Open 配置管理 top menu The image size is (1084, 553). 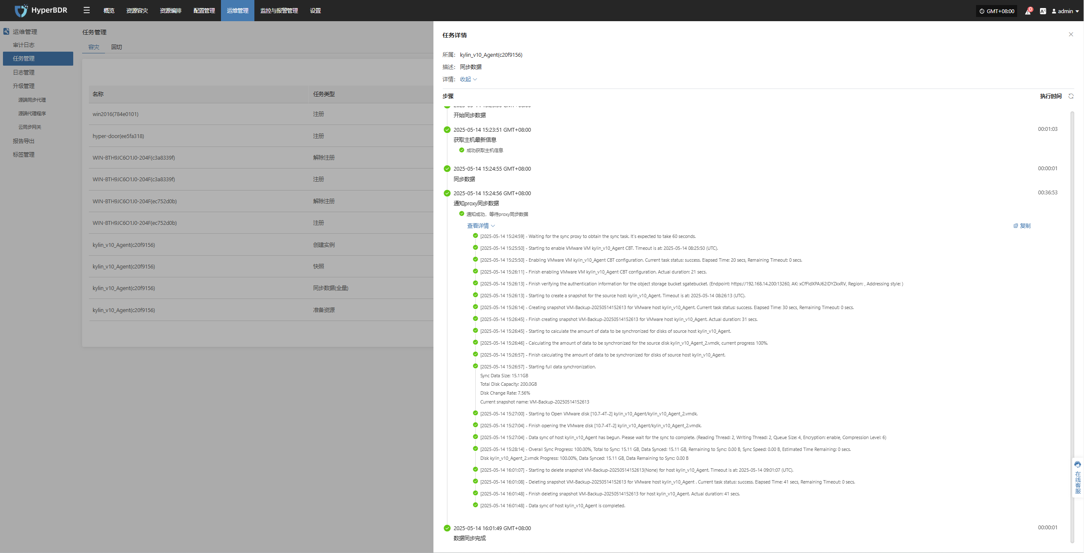tap(204, 11)
